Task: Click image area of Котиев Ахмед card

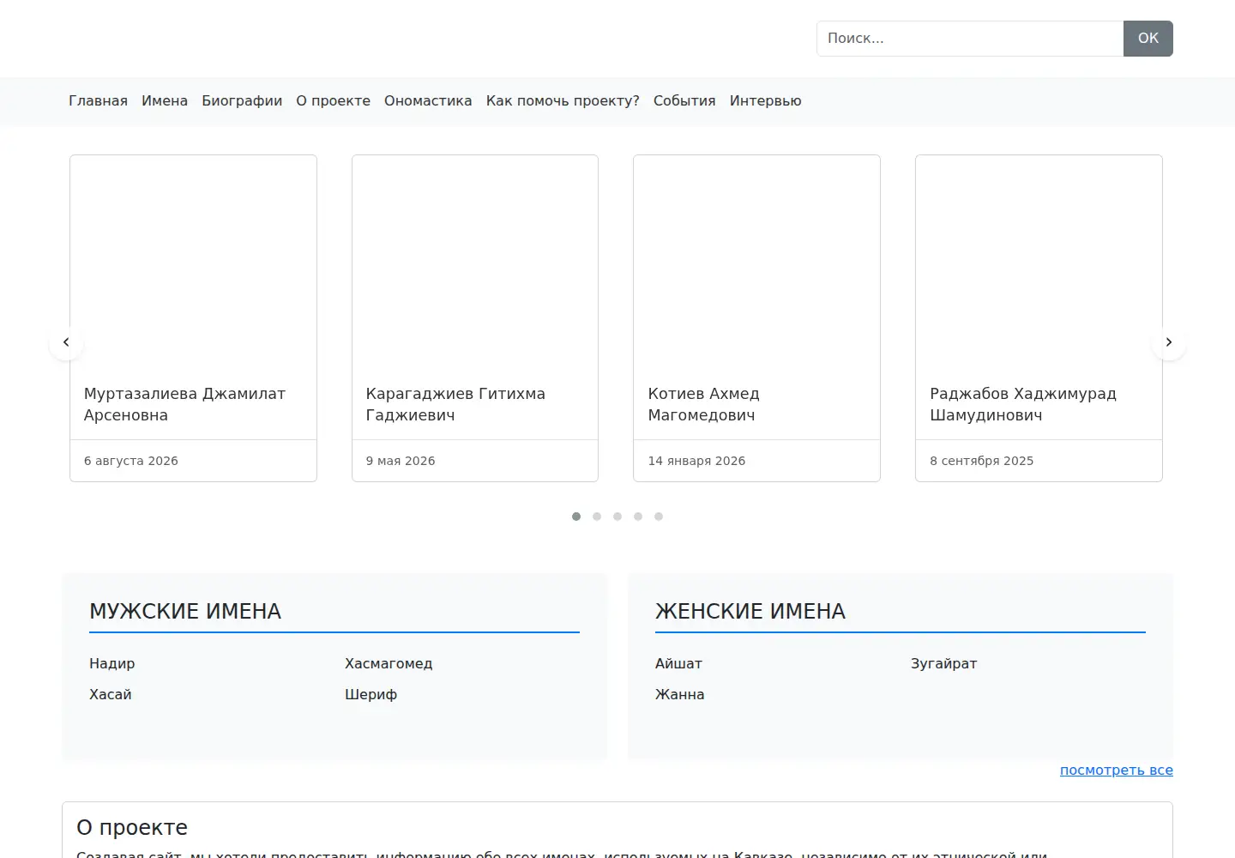Action: [x=756, y=263]
